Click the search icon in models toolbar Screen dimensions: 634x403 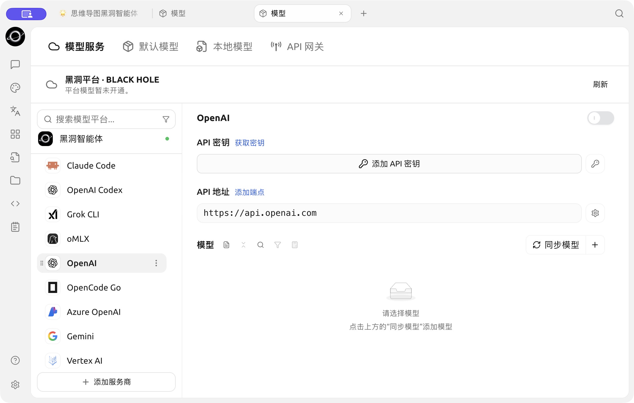pos(261,245)
